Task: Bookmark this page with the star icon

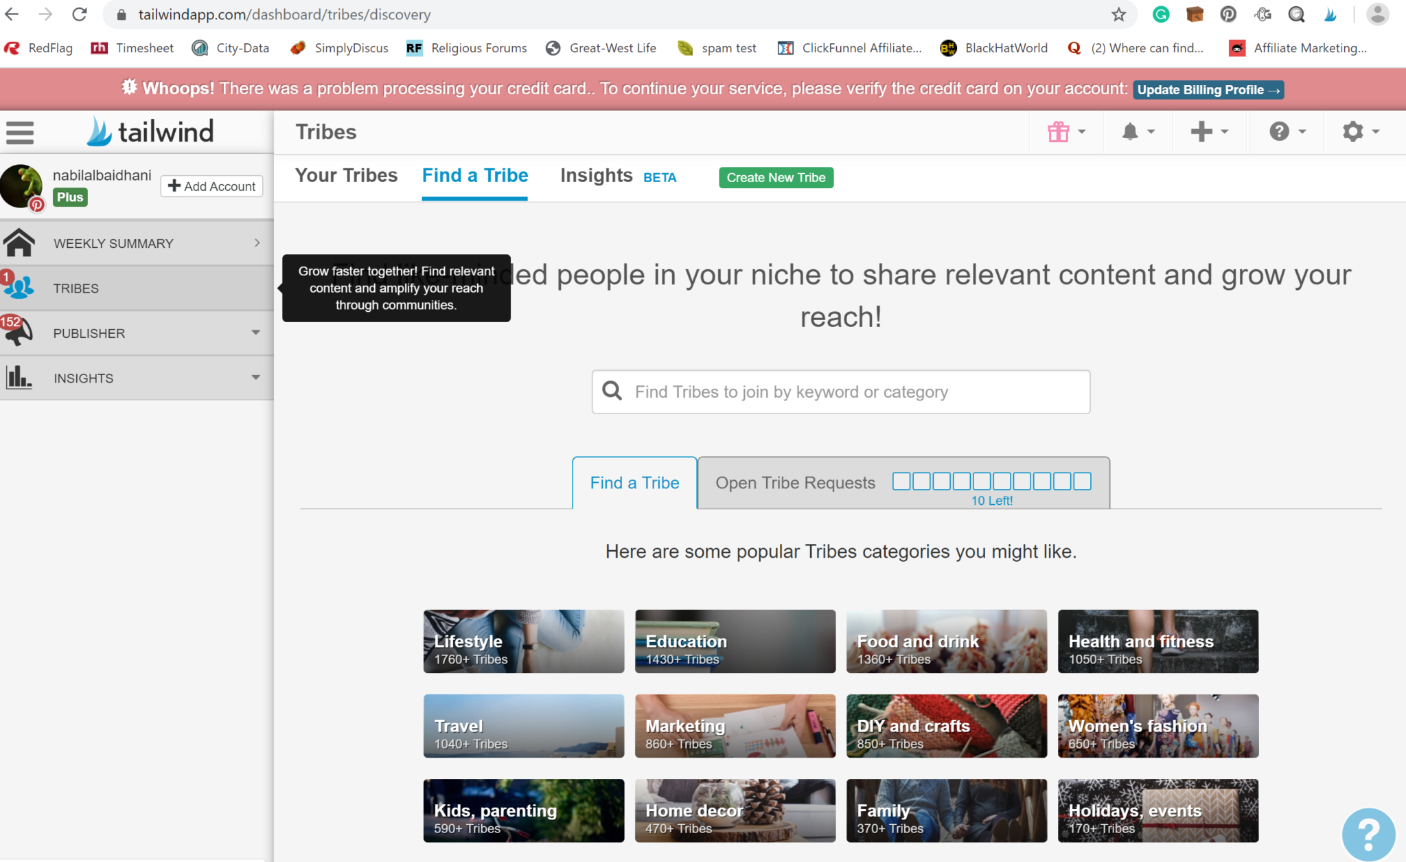Action: coord(1119,14)
